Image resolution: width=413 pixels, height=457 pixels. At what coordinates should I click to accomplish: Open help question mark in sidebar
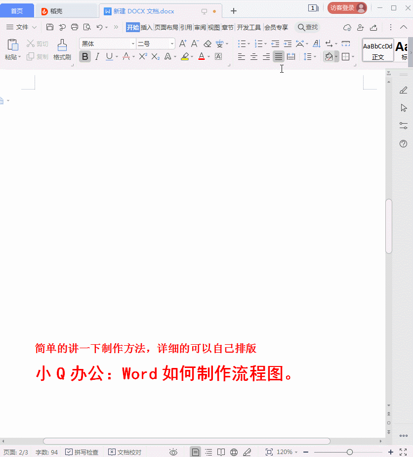tap(404, 143)
